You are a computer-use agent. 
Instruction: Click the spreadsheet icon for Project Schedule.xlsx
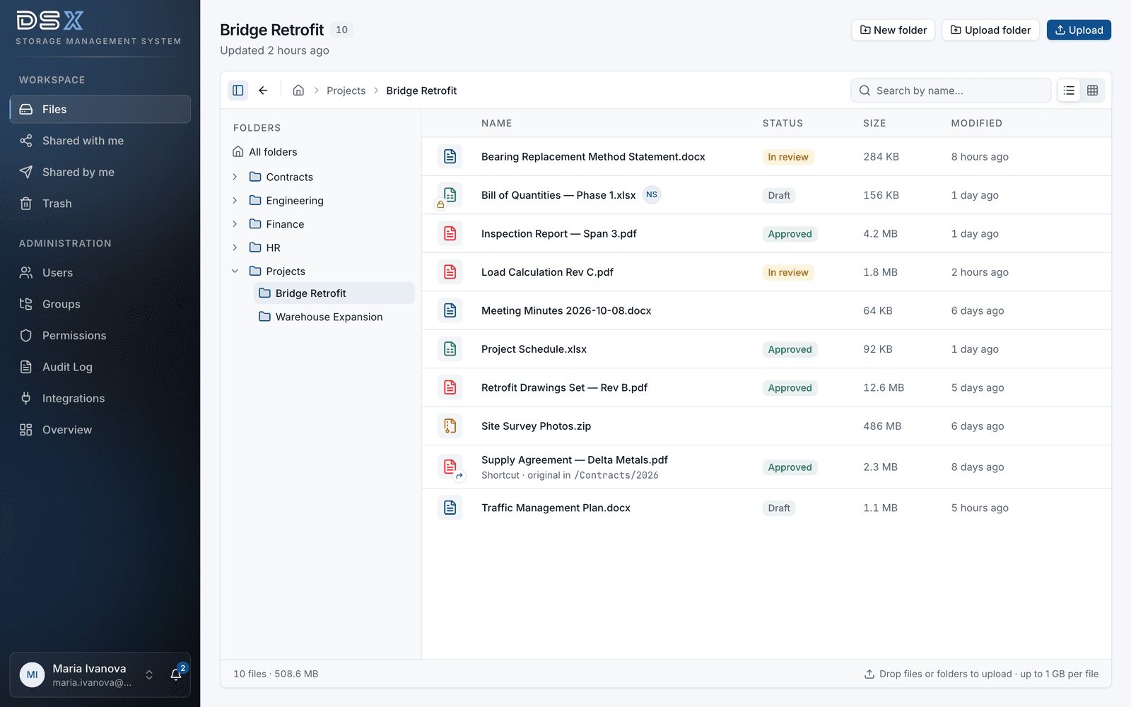[x=450, y=349]
